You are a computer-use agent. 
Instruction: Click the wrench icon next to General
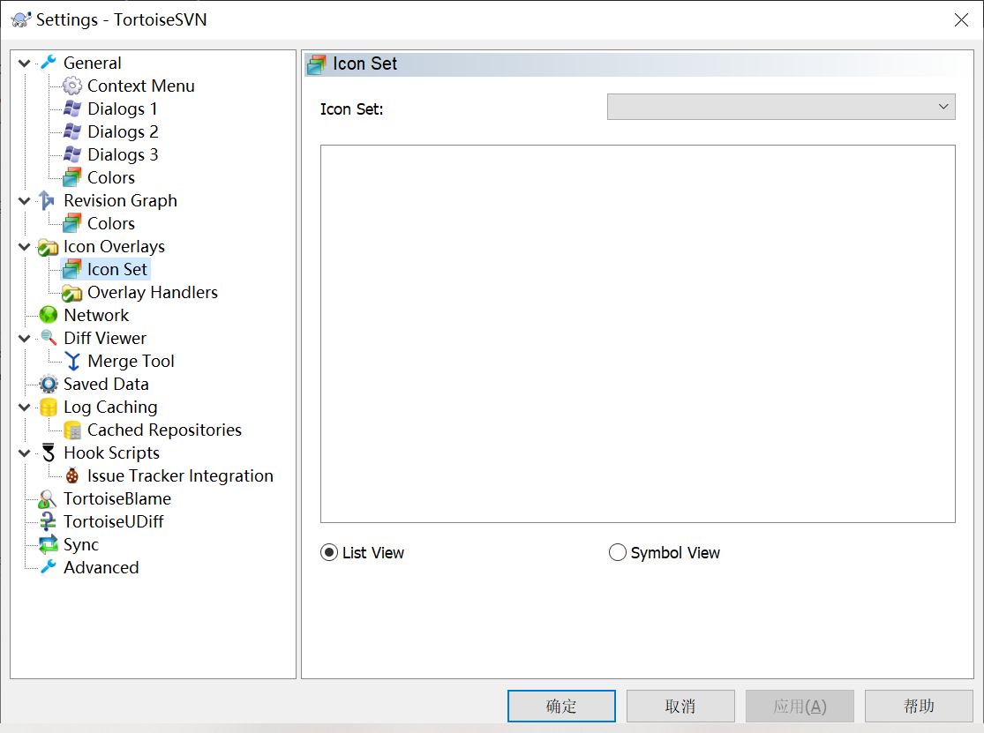[x=49, y=63]
